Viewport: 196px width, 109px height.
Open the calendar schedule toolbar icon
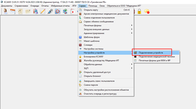pyautogui.click(x=12, y=11)
